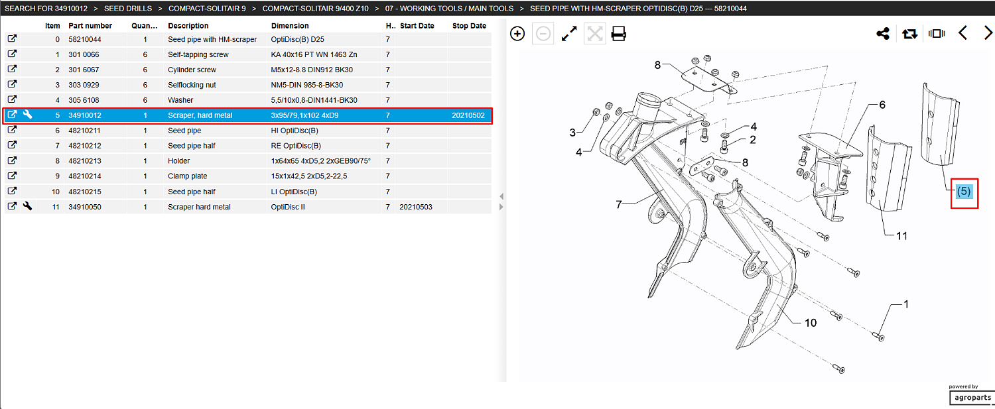Select part number 301 6067
The height and width of the screenshot is (409, 995).
(x=84, y=70)
